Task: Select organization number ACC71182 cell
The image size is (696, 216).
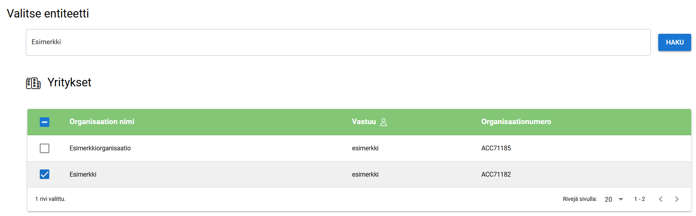Action: click(x=496, y=174)
